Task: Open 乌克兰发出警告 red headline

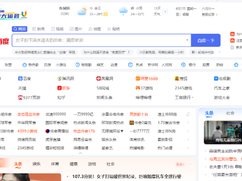Action: click(x=225, y=159)
